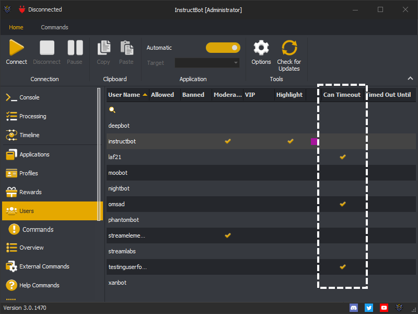Click Check for Updates refresh icon
Viewport: 418px width, 314px height.
289,48
